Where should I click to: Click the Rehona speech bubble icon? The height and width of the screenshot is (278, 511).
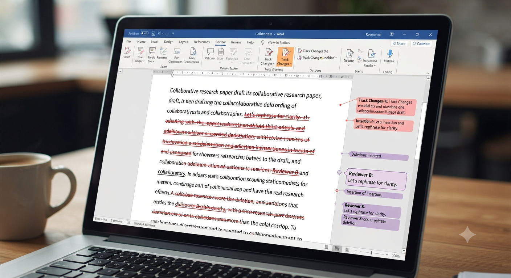click(210, 52)
